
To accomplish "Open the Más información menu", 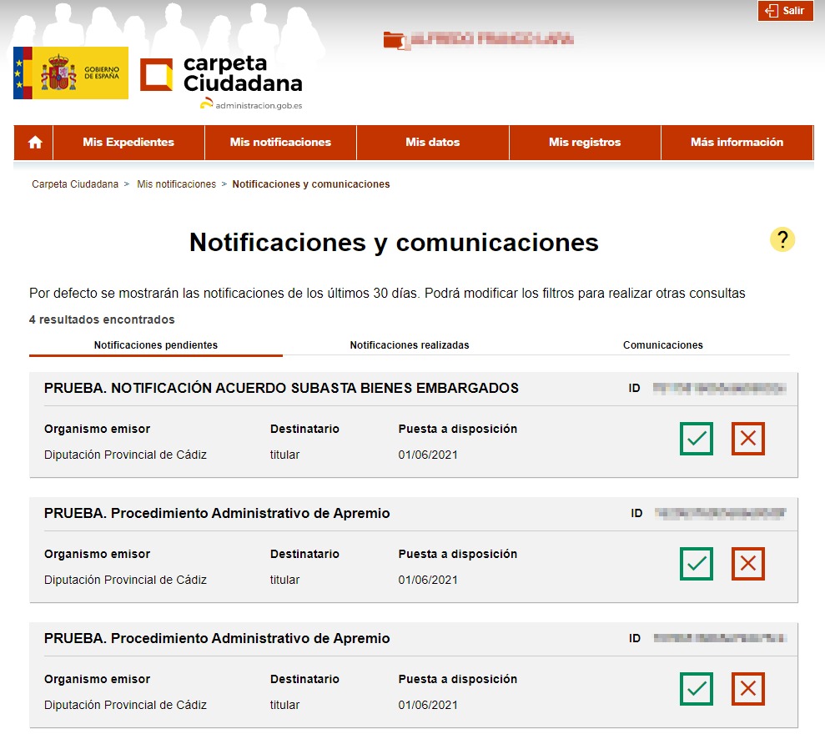I will pos(737,143).
